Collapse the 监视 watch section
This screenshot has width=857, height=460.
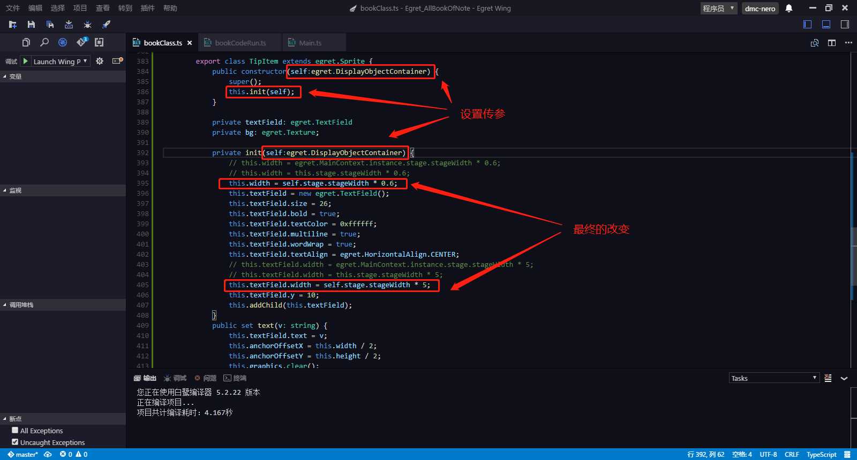pos(63,190)
